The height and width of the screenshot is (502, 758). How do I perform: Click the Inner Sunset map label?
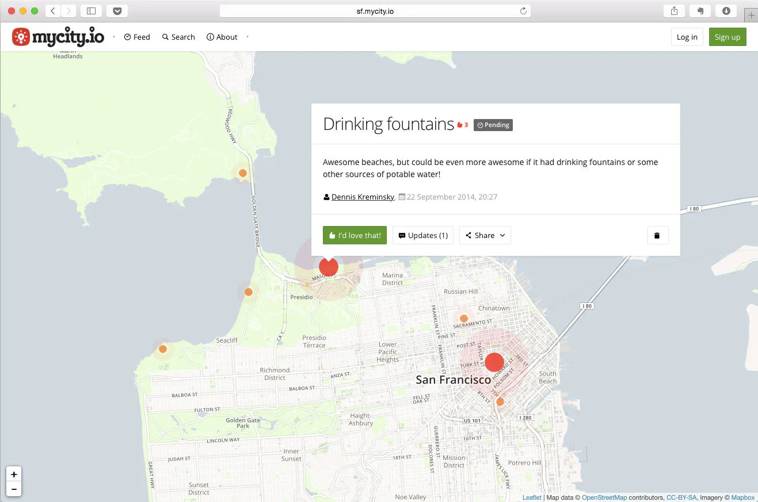[x=291, y=455]
